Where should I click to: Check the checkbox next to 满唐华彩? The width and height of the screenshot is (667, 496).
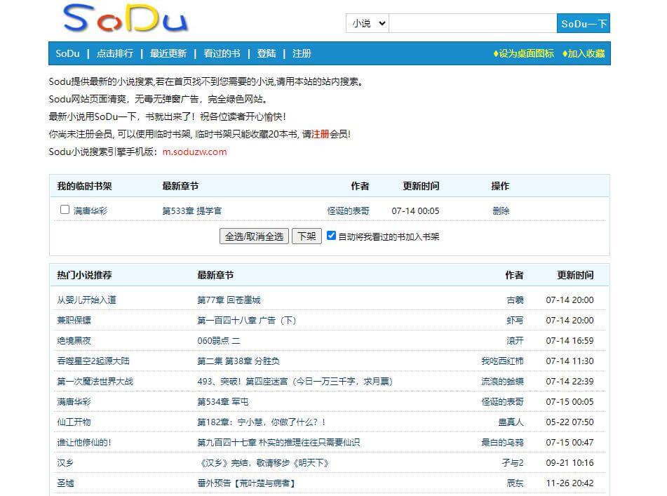click(65, 209)
